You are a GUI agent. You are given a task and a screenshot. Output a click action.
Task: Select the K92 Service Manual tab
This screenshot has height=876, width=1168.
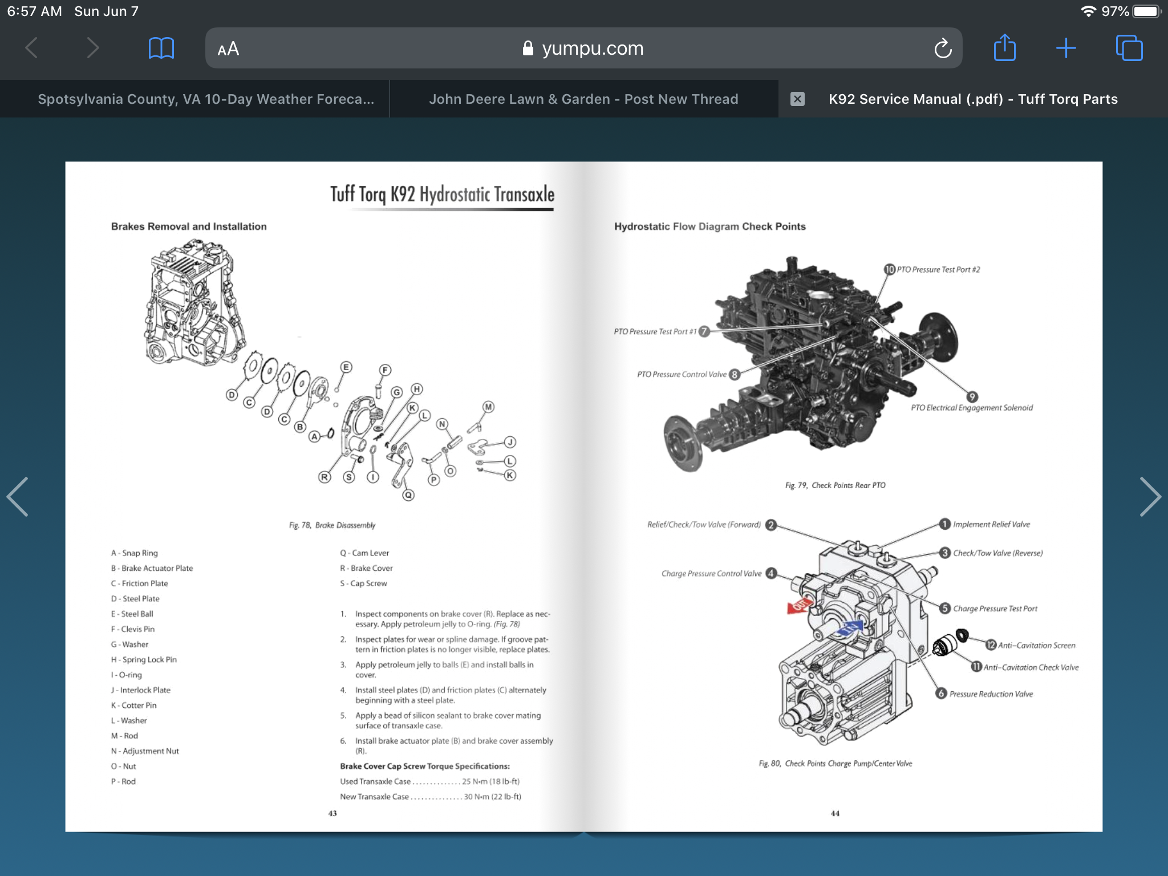point(972,99)
